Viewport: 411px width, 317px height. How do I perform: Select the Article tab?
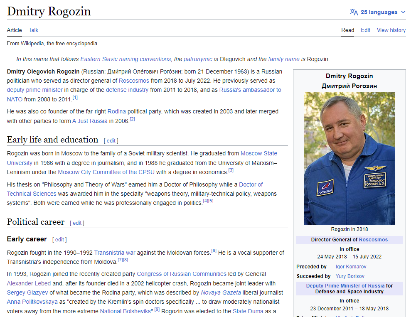pyautogui.click(x=15, y=30)
